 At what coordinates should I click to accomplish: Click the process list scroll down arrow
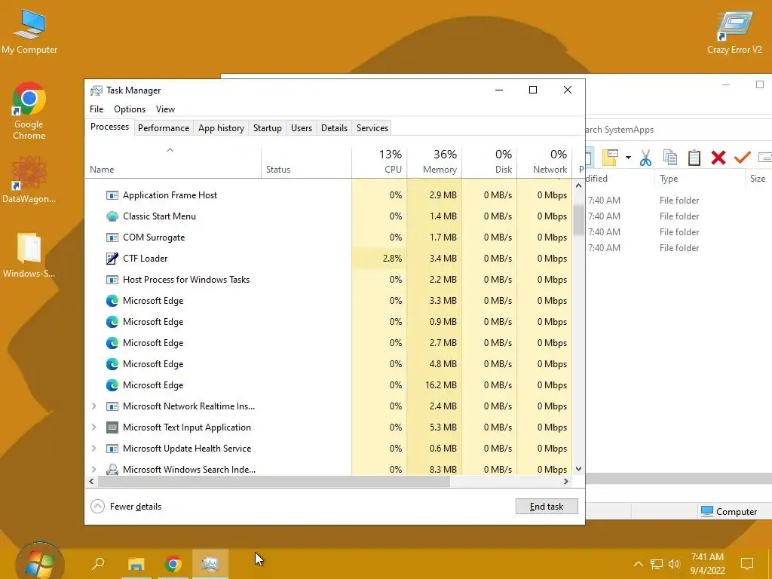pos(578,469)
